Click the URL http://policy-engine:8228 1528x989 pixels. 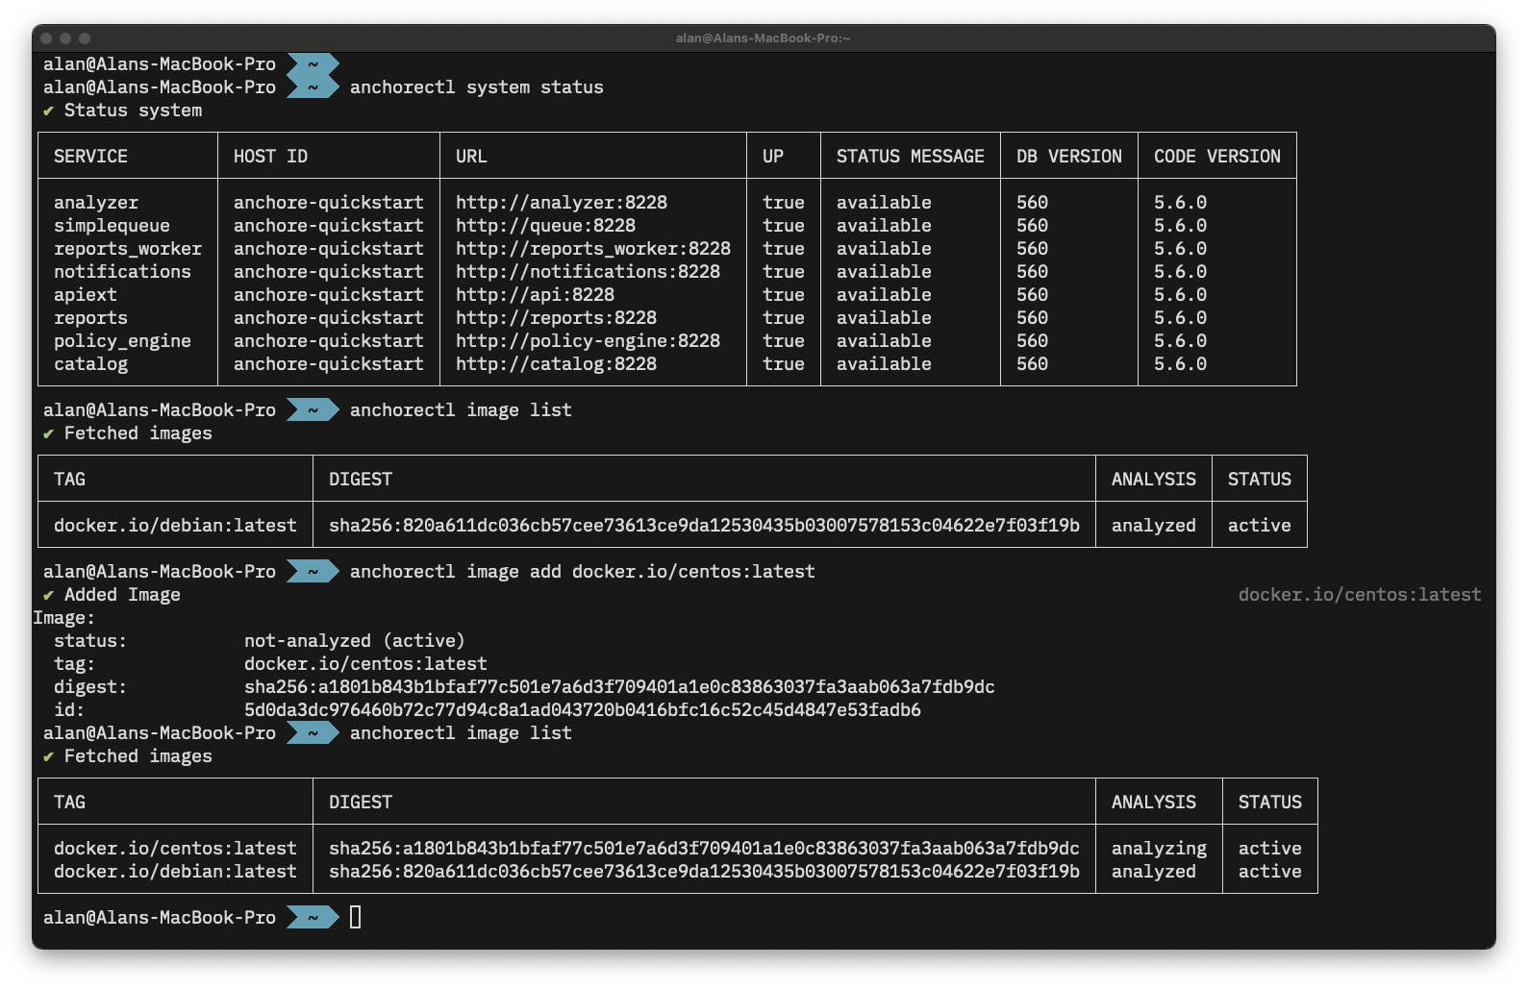pos(588,341)
